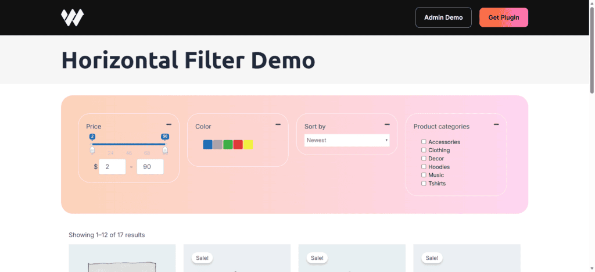Select the green color swatch

pyautogui.click(x=228, y=145)
